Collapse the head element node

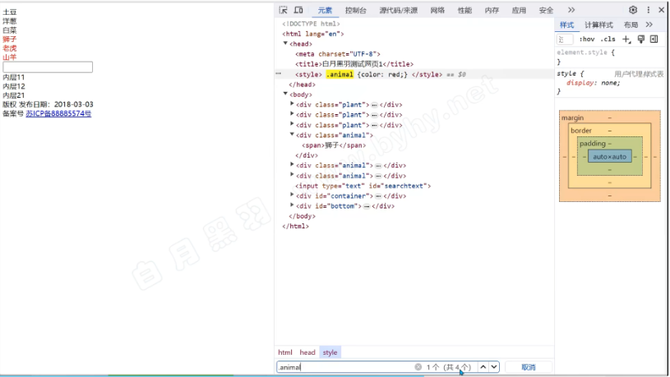(x=285, y=44)
